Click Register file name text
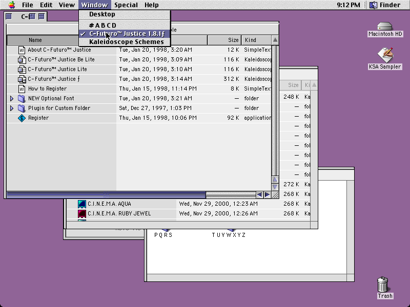 pyautogui.click(x=38, y=118)
